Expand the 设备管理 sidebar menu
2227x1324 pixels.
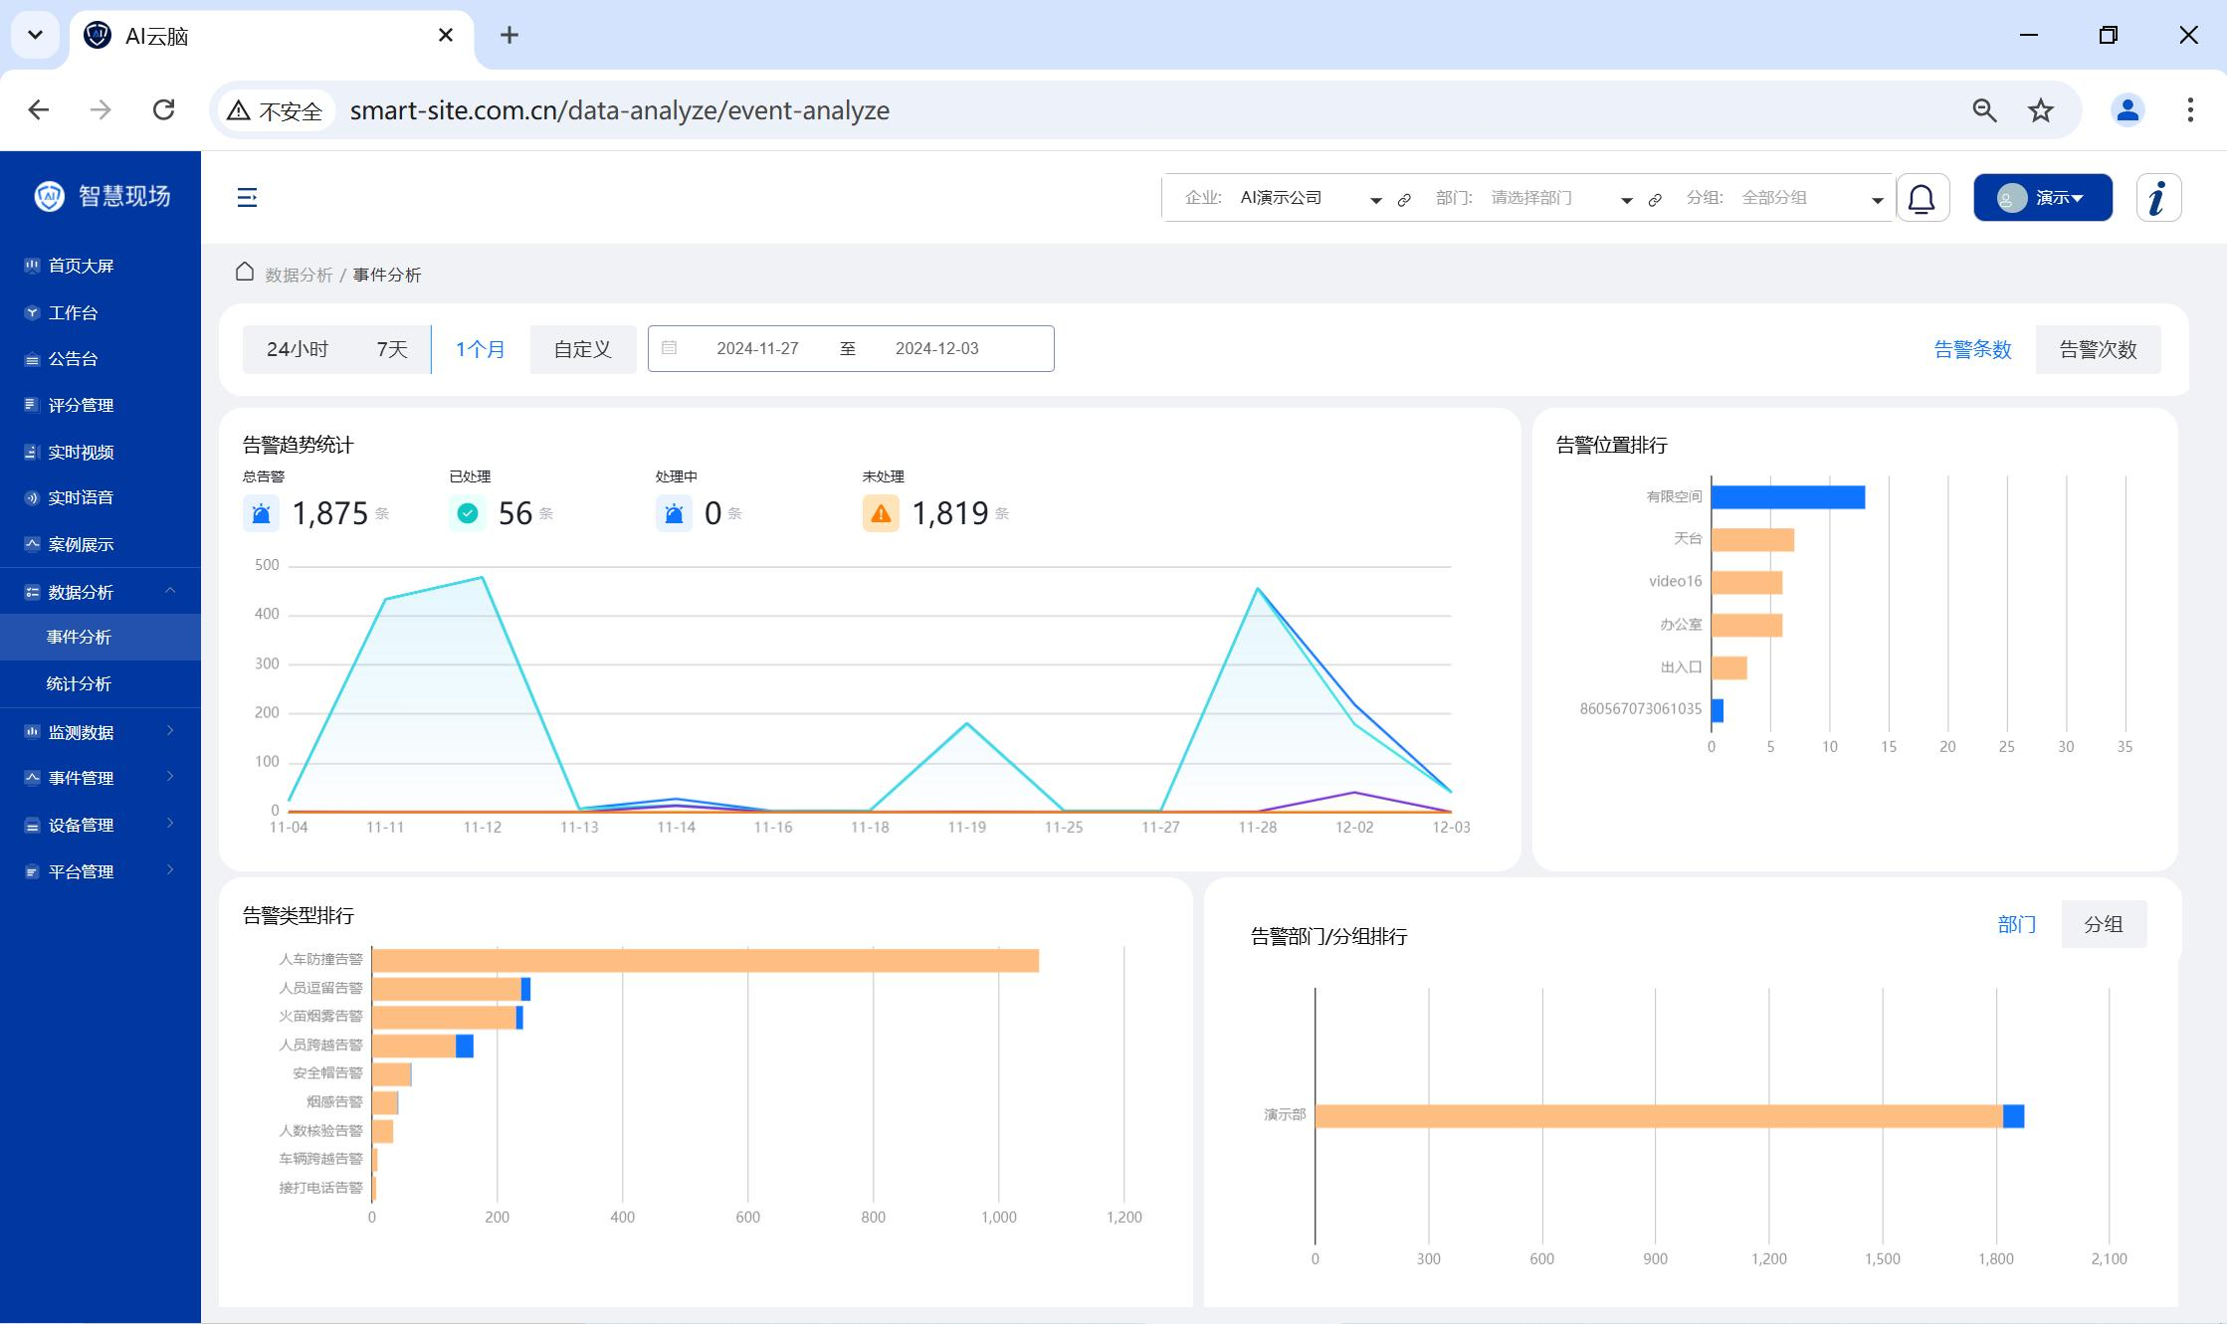100,825
